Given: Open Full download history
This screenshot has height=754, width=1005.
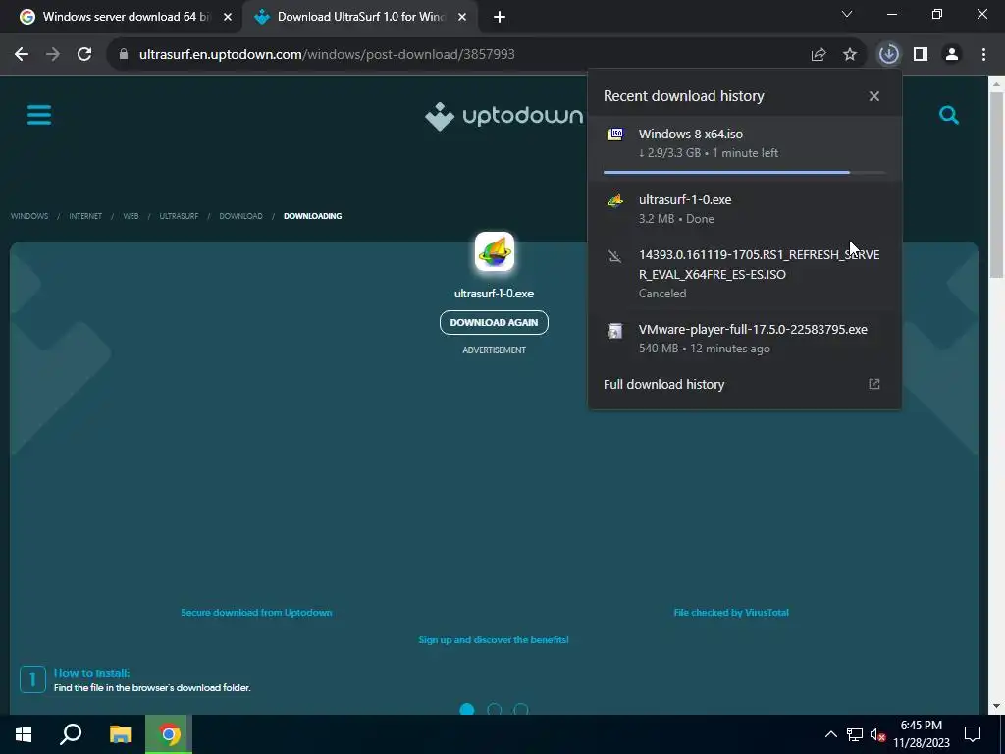Looking at the screenshot, I should 664,384.
